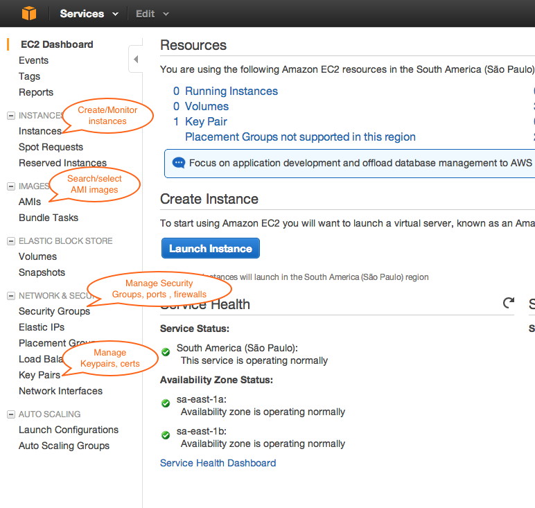The image size is (535, 508).
Task: Open the Edit dropdown menu
Action: (152, 14)
